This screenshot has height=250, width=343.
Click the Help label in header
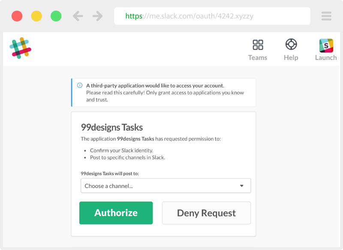(x=291, y=58)
